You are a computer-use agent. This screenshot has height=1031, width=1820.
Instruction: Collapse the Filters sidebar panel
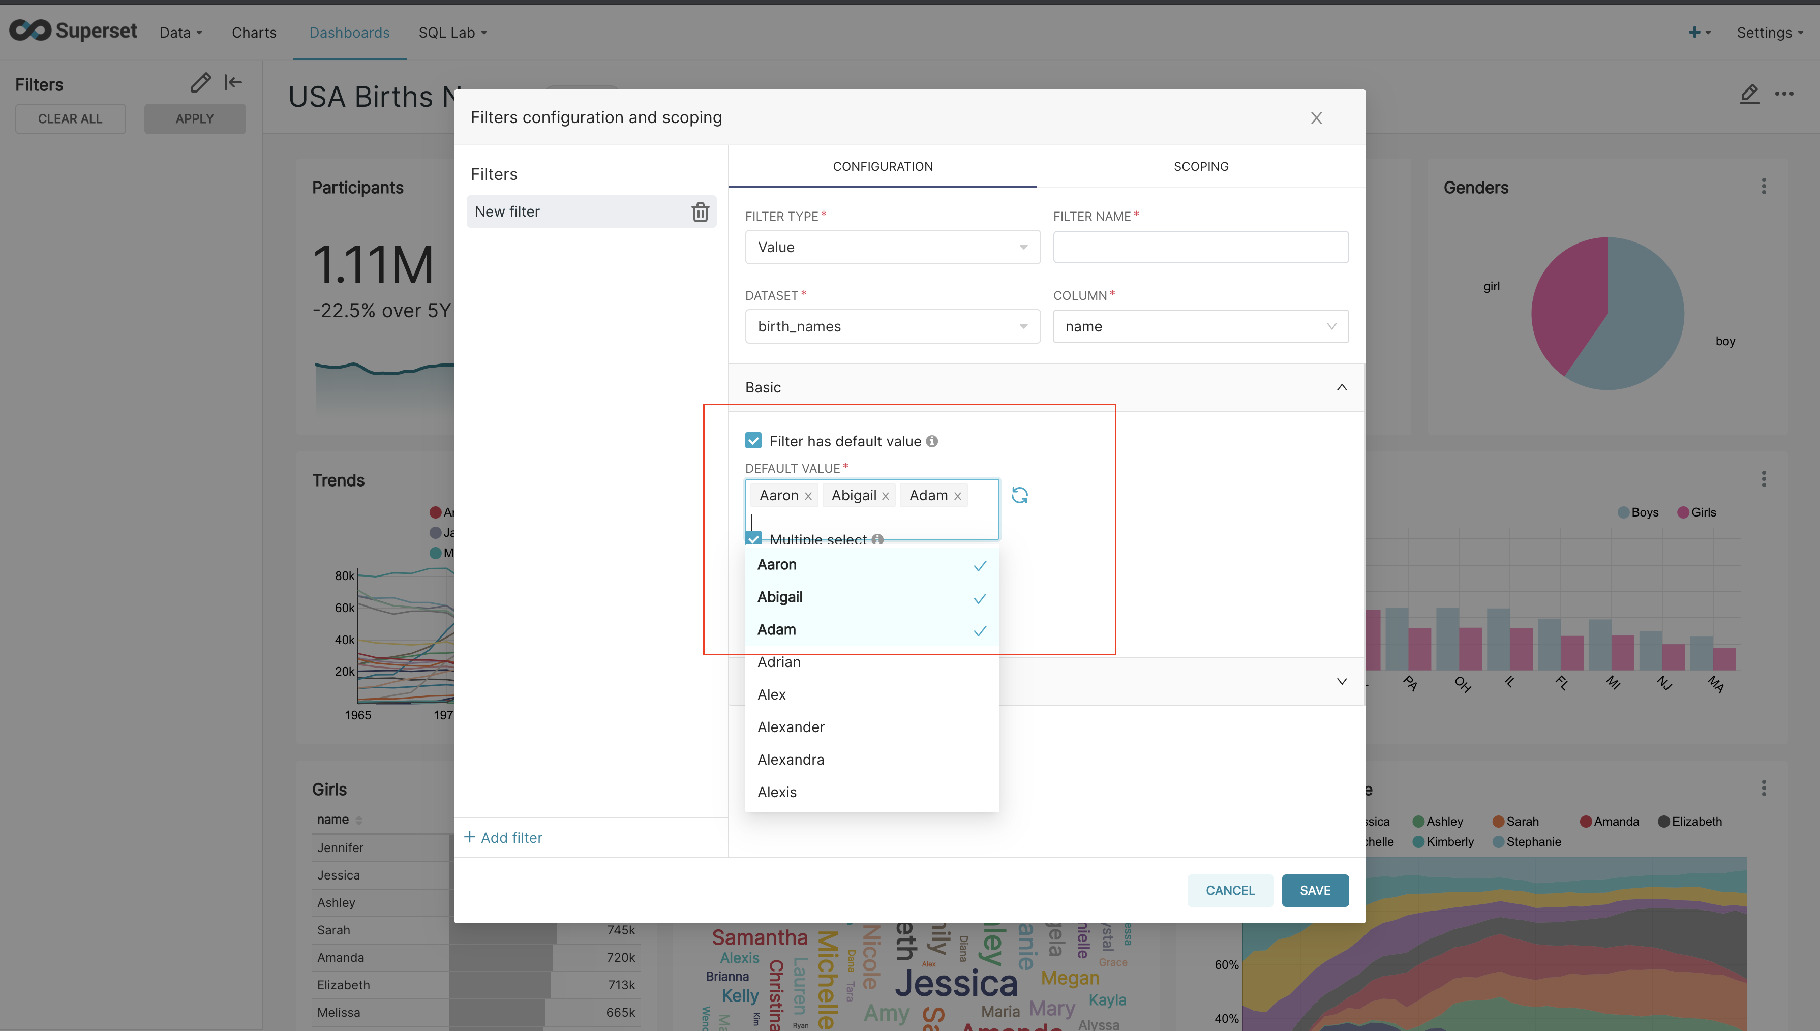click(233, 82)
